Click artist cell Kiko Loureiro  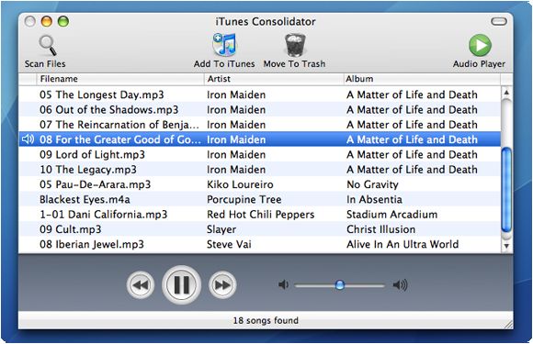(240, 184)
